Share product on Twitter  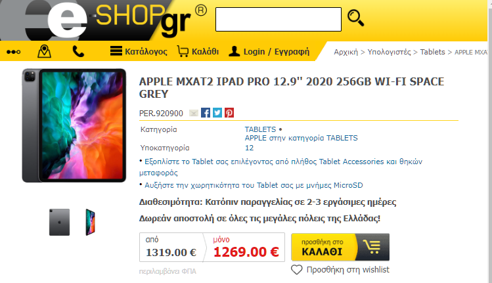pyautogui.click(x=217, y=113)
